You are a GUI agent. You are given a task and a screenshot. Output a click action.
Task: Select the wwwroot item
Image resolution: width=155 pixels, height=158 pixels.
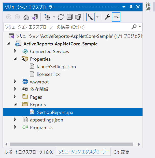click(39, 82)
